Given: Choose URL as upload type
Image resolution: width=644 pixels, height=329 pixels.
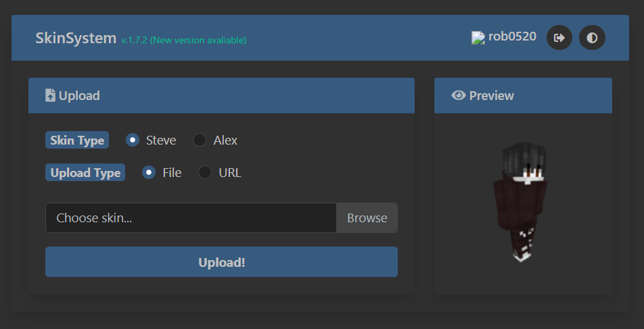Looking at the screenshot, I should point(205,172).
